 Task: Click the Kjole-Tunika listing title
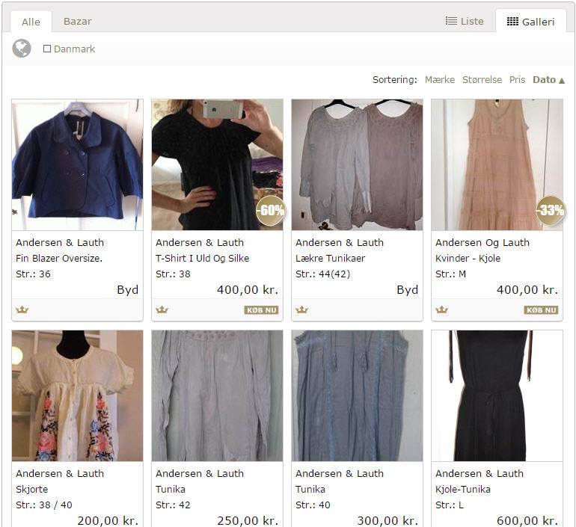click(463, 489)
